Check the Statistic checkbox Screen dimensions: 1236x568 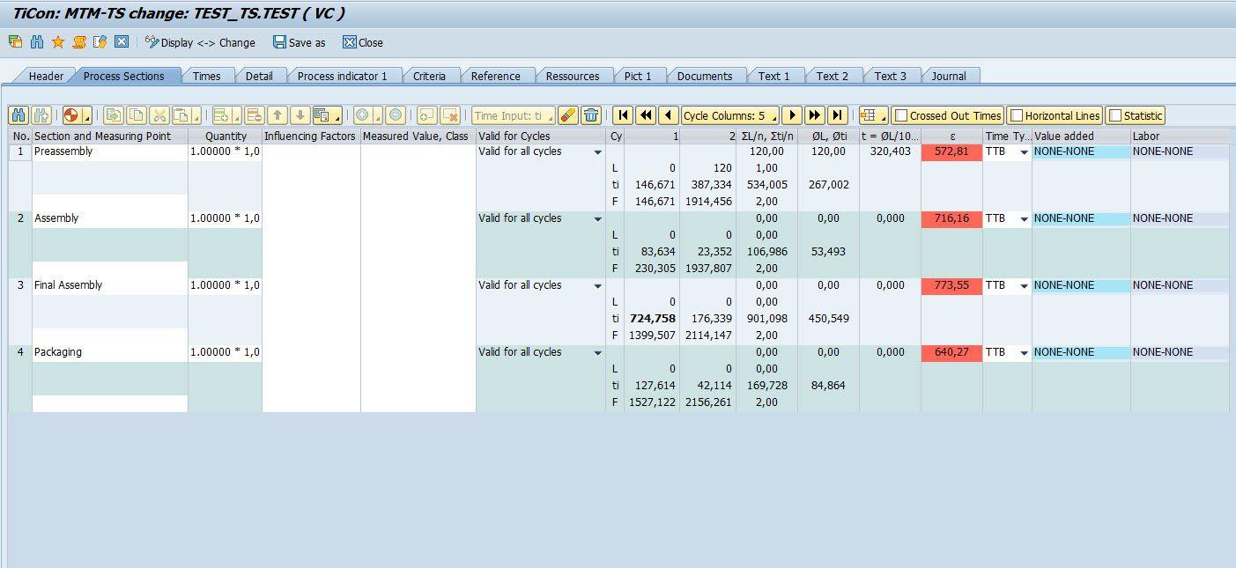point(1115,115)
